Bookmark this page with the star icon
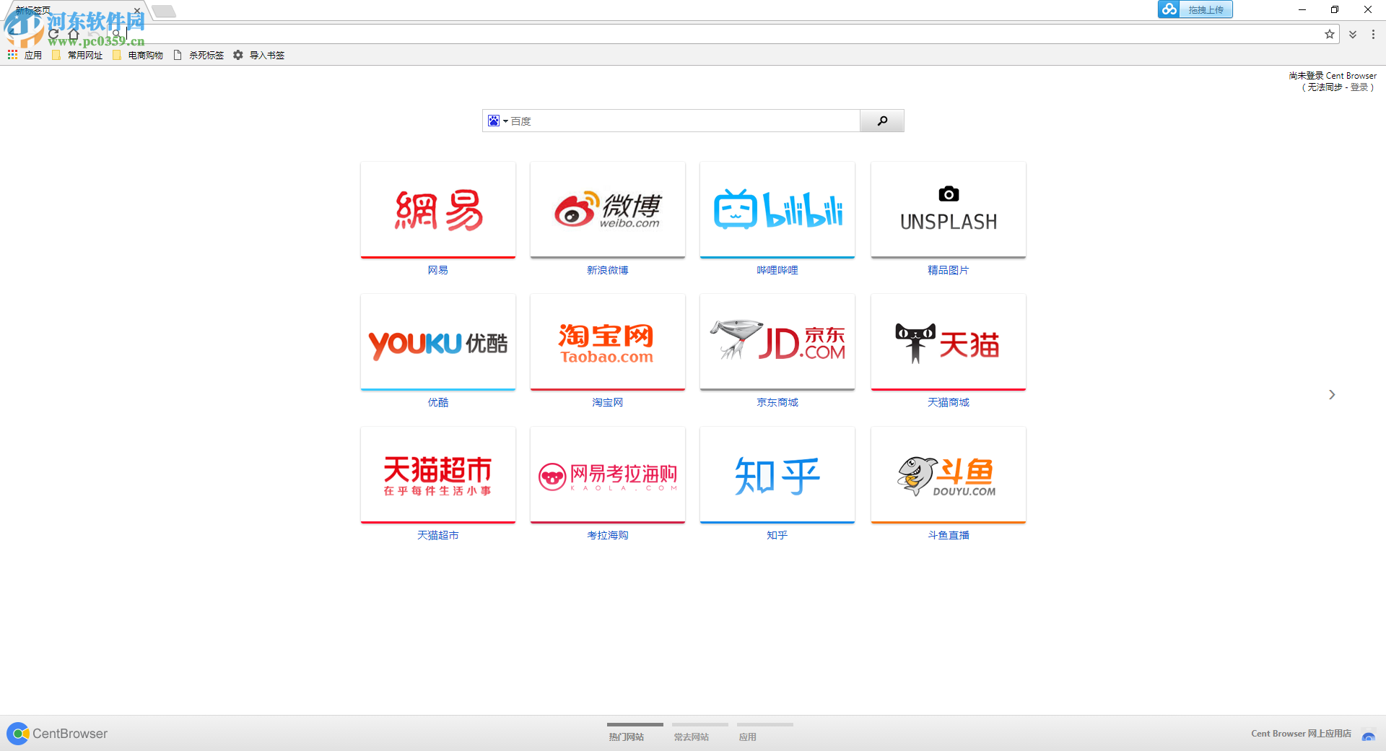The width and height of the screenshot is (1386, 751). coord(1329,34)
